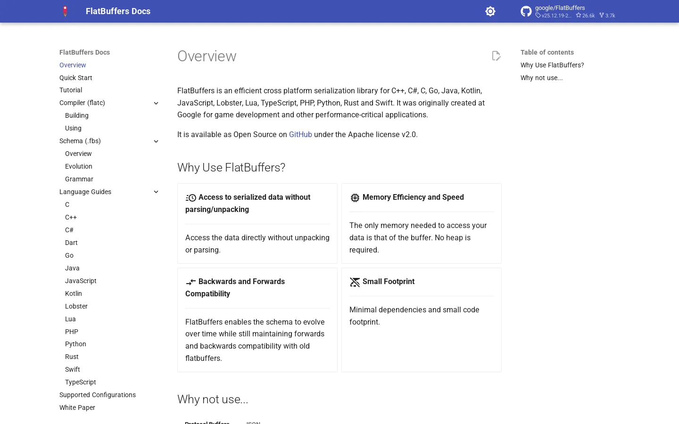This screenshot has height=424, width=679.
Task: Open the Python language guide
Action: [75, 344]
